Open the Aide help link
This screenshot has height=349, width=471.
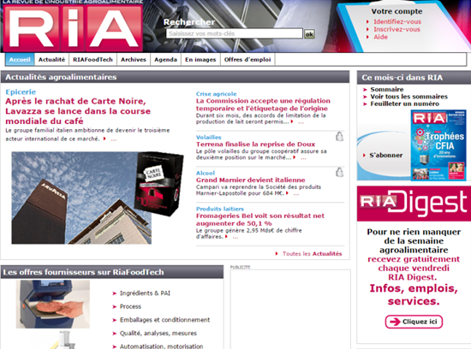pos(380,37)
